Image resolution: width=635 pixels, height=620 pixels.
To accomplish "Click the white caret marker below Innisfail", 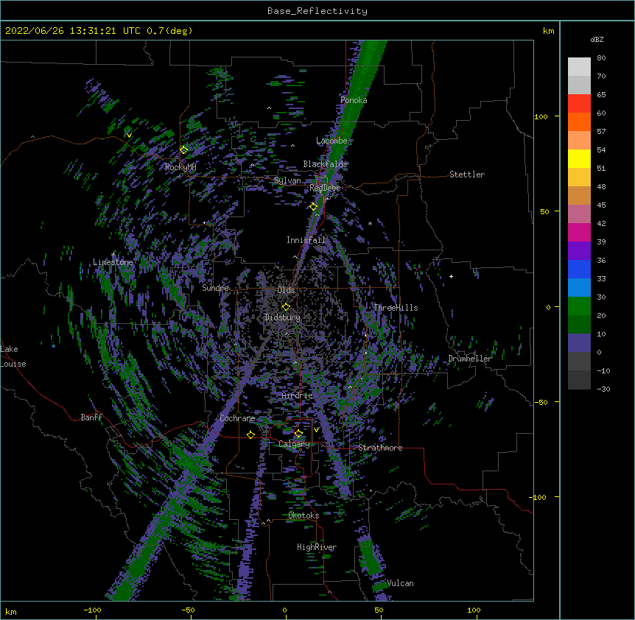I will 295,256.
